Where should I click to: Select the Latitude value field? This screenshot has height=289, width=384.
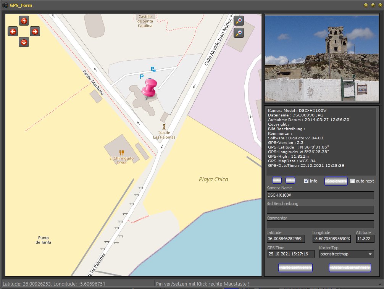tap(286, 239)
